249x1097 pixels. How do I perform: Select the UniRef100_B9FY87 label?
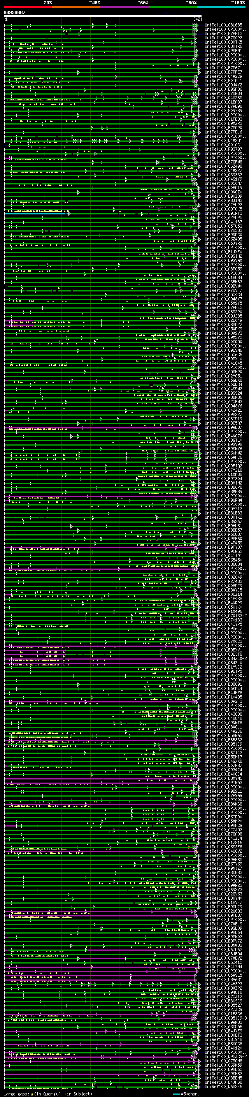point(223,547)
